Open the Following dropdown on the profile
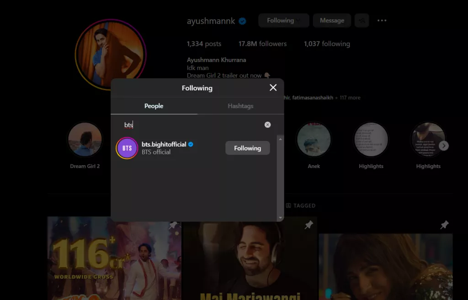 (283, 20)
